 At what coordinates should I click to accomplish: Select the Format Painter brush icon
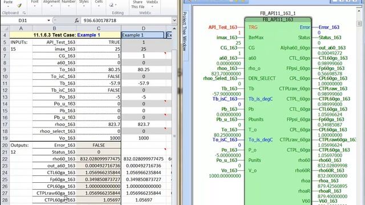pyautogui.click(x=19, y=5)
